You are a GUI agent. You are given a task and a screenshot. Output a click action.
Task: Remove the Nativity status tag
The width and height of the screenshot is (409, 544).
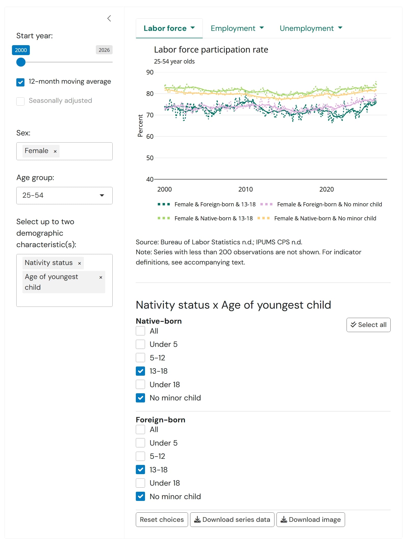[x=80, y=263]
